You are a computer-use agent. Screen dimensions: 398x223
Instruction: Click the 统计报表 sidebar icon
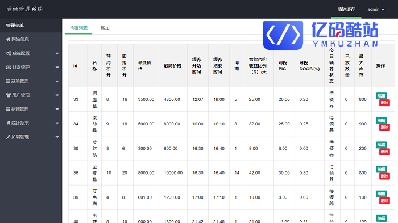point(9,123)
